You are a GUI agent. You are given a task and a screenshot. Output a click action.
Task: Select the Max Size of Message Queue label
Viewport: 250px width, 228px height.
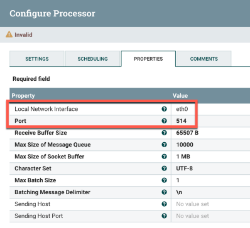pyautogui.click(x=53, y=145)
